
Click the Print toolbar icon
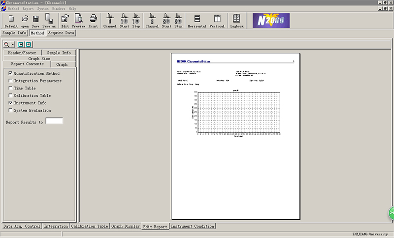[93, 21]
